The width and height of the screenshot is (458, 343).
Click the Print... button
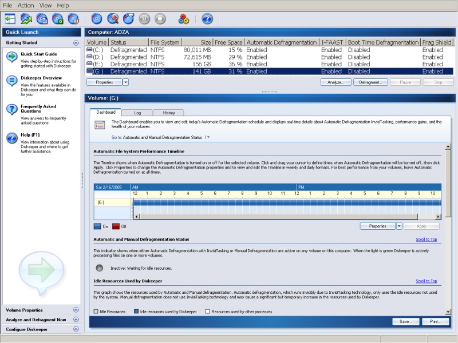point(436,321)
